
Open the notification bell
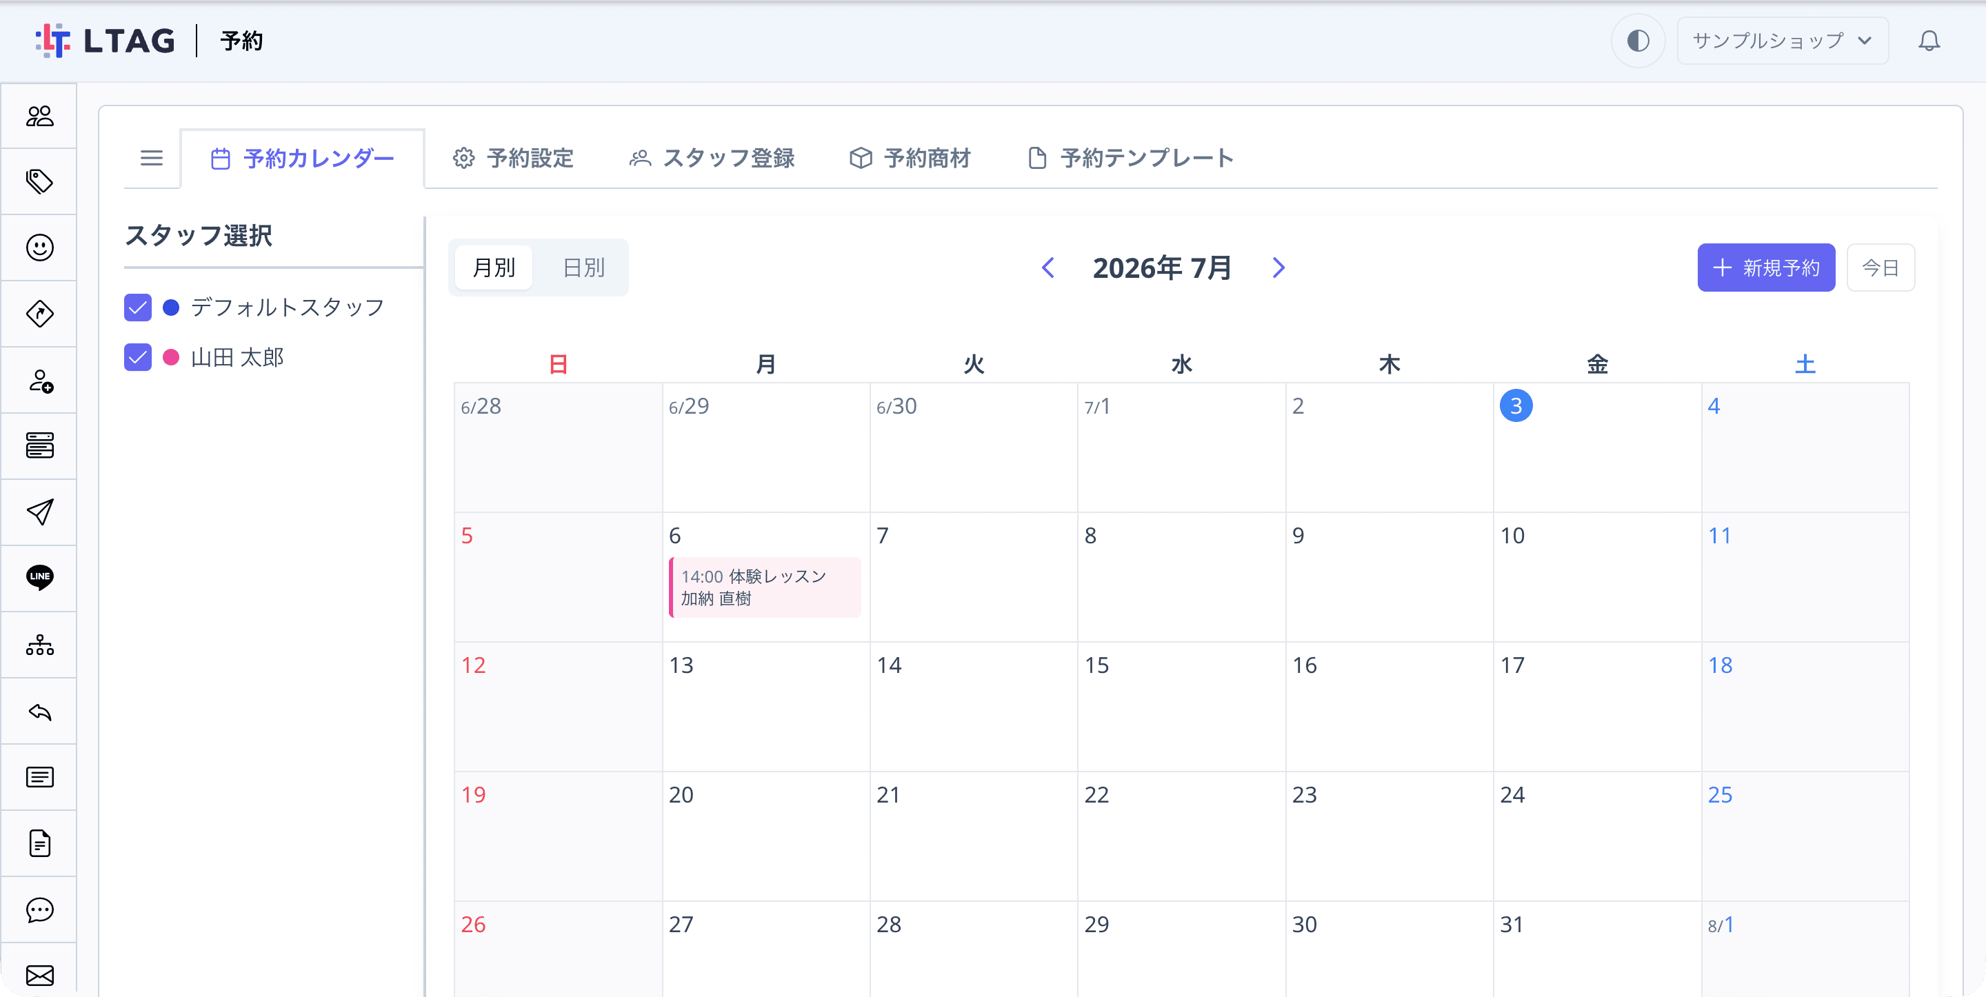tap(1928, 40)
